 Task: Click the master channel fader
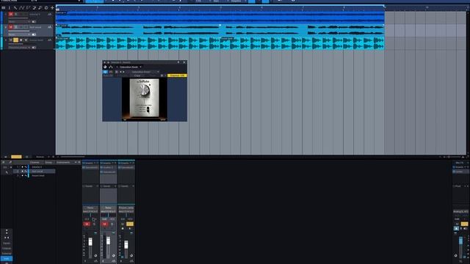click(x=460, y=241)
